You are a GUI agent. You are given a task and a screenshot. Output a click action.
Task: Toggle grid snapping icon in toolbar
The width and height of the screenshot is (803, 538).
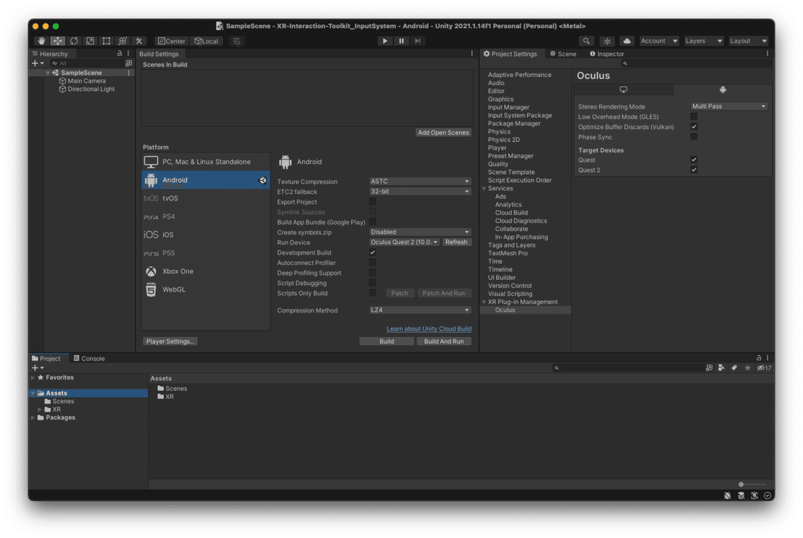click(236, 41)
